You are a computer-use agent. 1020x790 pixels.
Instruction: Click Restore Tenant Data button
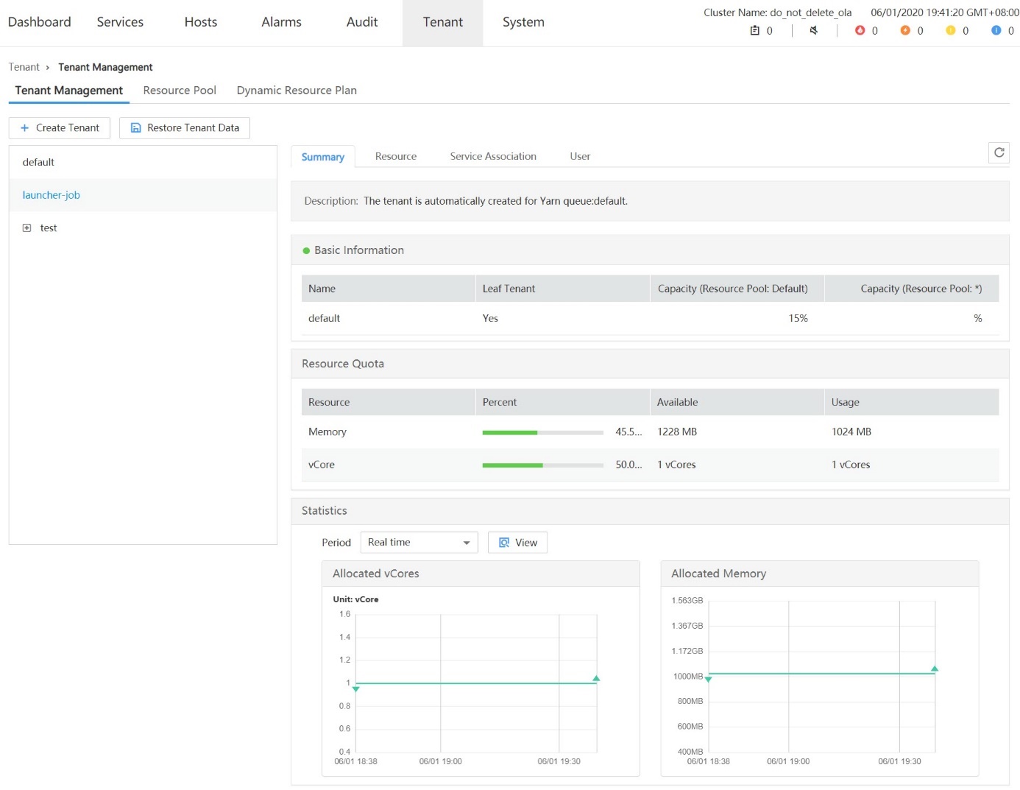click(x=185, y=128)
